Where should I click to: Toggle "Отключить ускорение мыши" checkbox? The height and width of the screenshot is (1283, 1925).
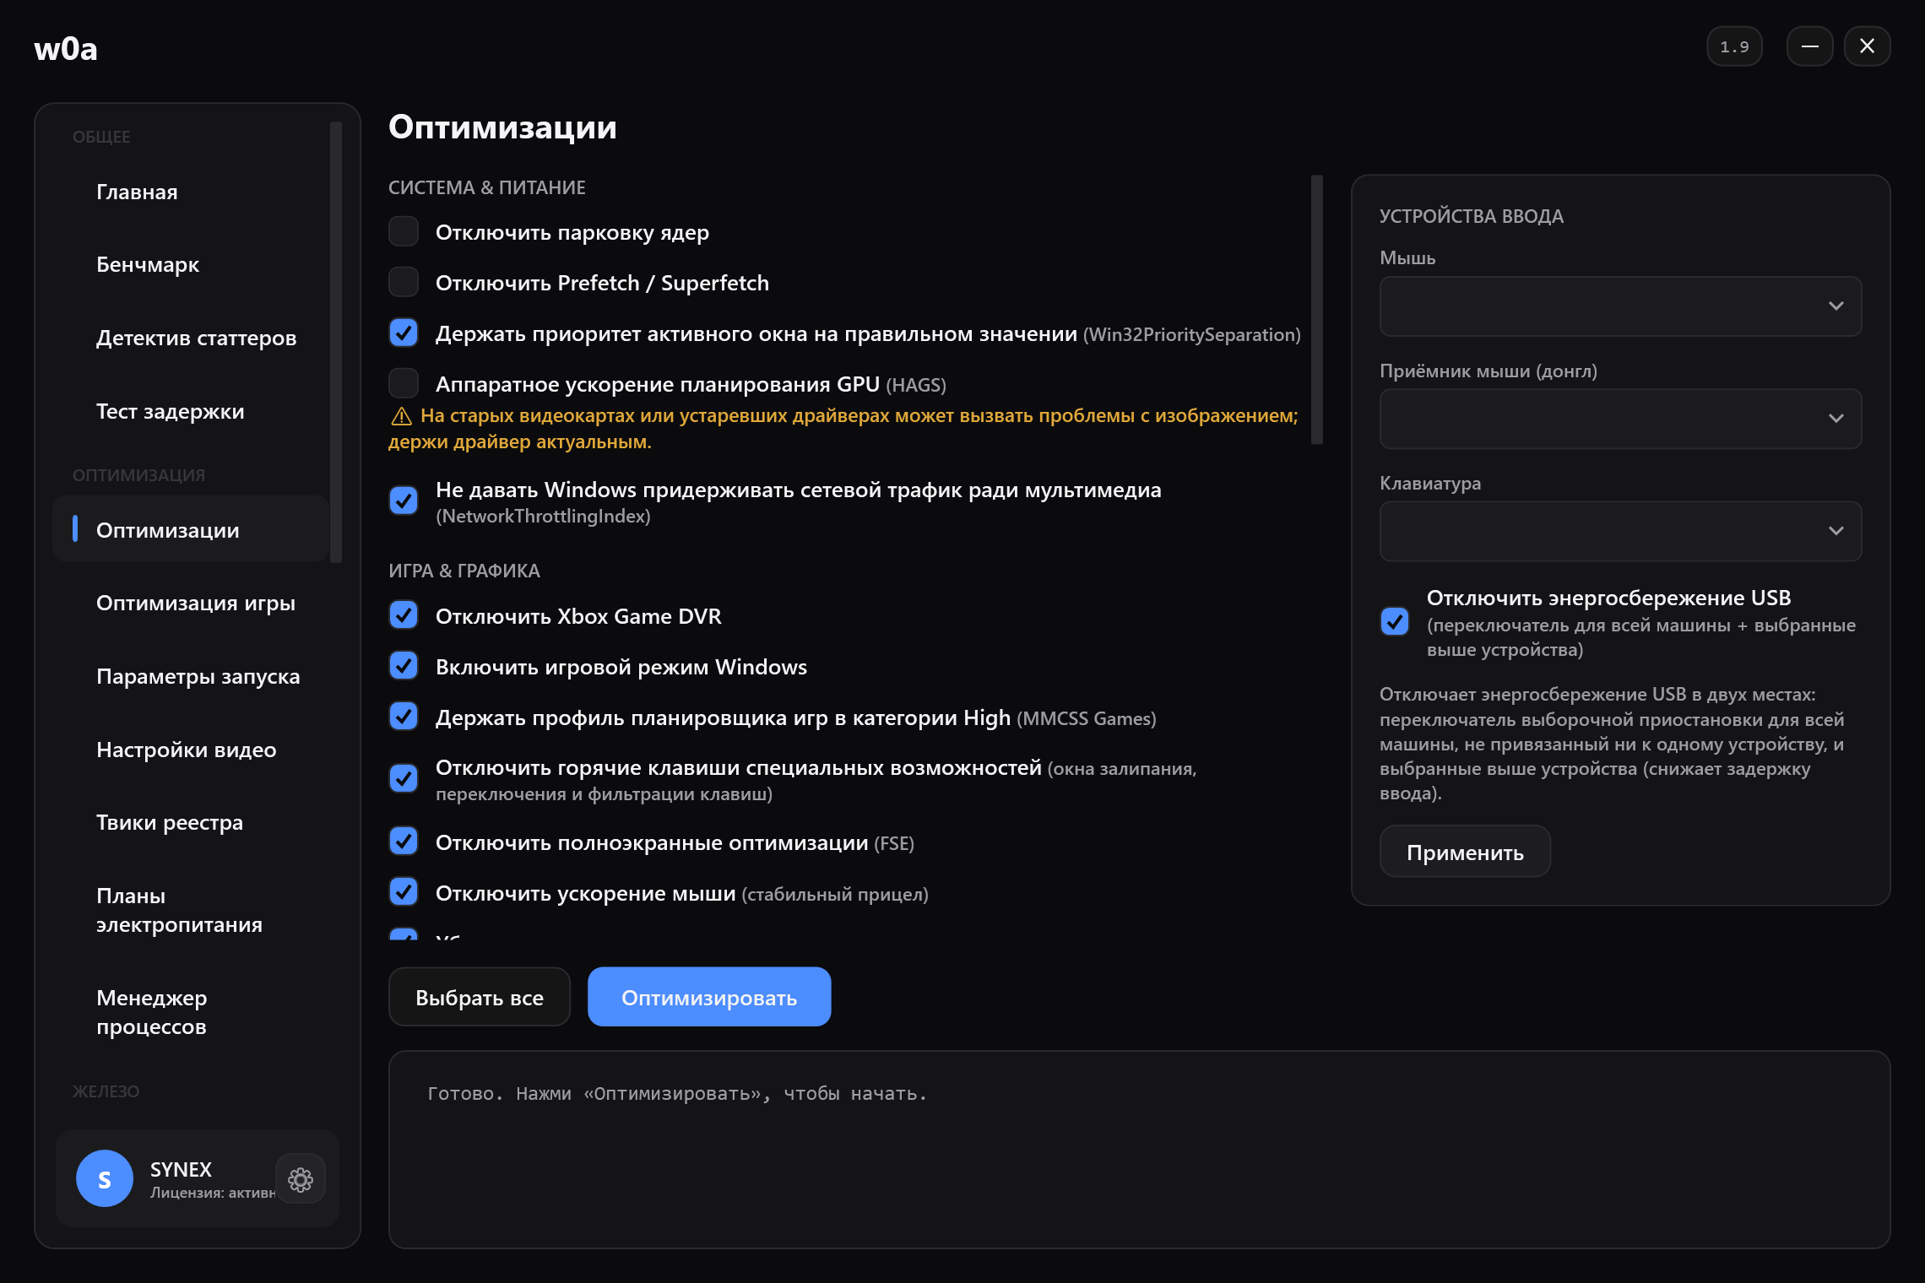[x=404, y=892]
